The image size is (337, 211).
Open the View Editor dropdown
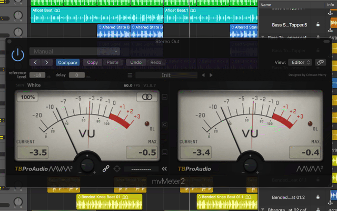tap(300, 62)
